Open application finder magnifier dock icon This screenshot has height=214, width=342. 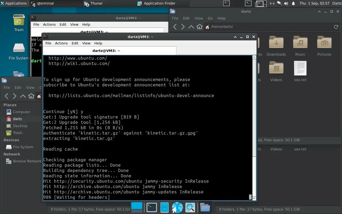[190, 207]
